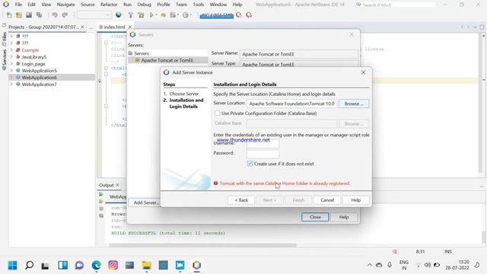487x274 pixels.
Task: Open the Tools menu
Action: pos(198,5)
